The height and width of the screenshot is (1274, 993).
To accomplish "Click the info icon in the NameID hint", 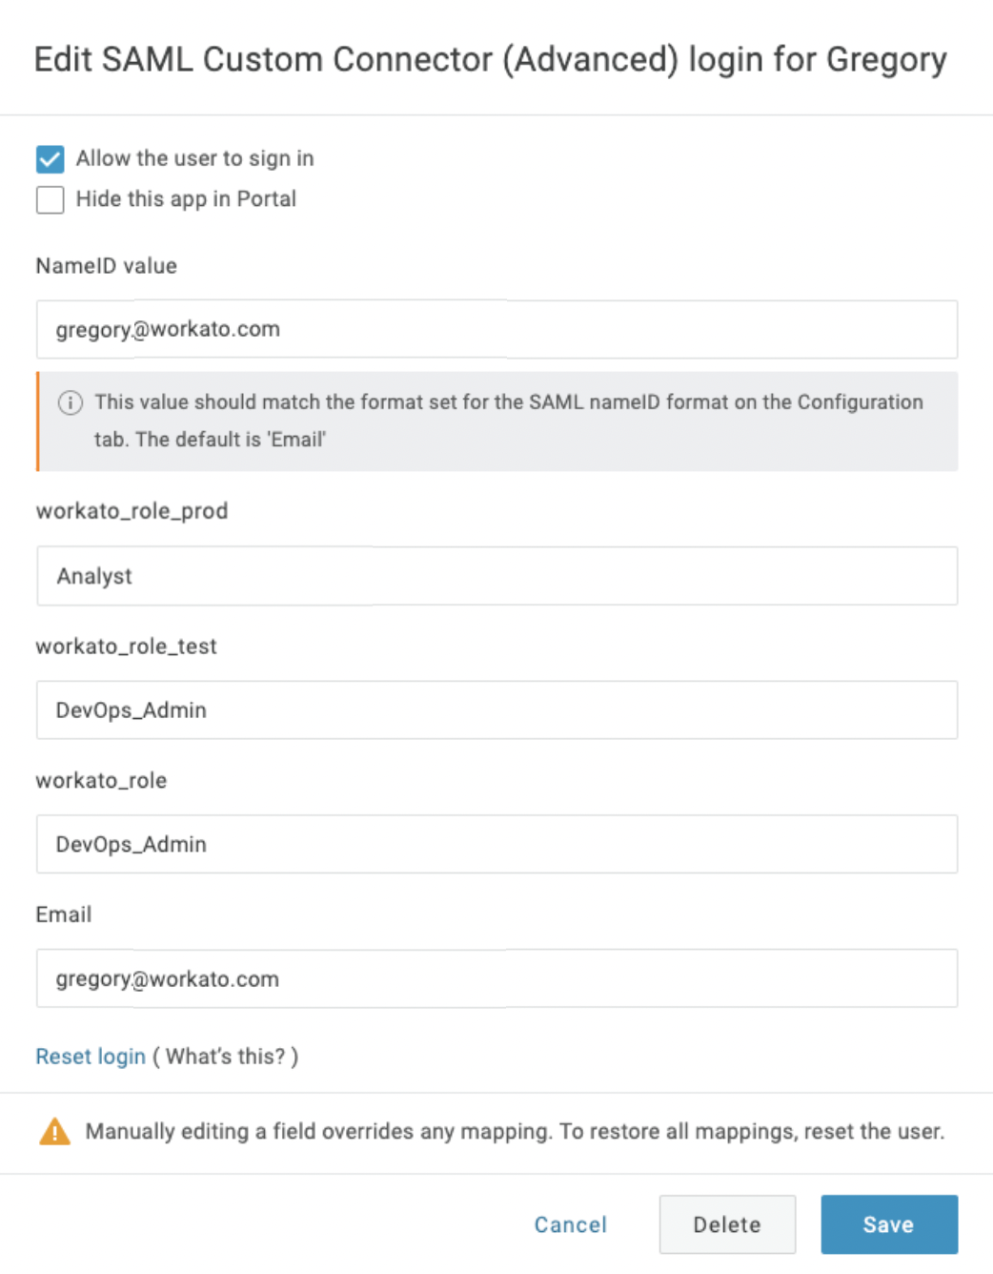I will 71,402.
